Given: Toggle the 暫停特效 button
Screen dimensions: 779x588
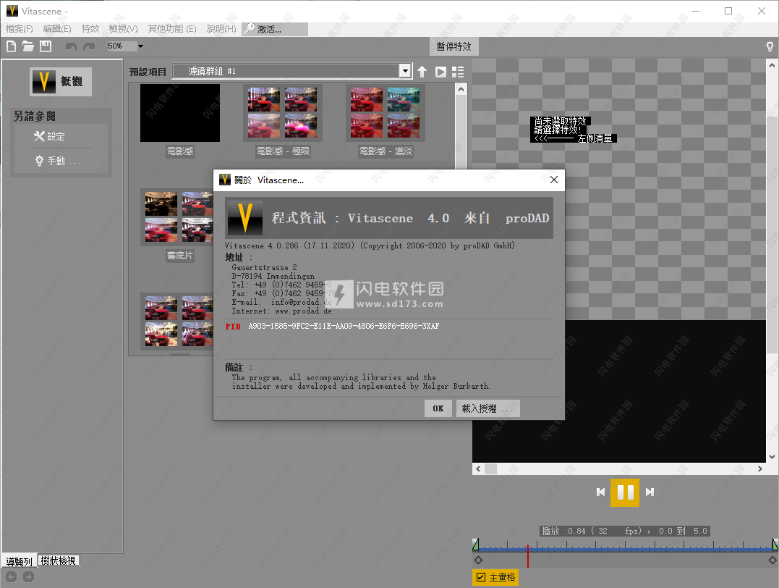Looking at the screenshot, I should point(454,46).
